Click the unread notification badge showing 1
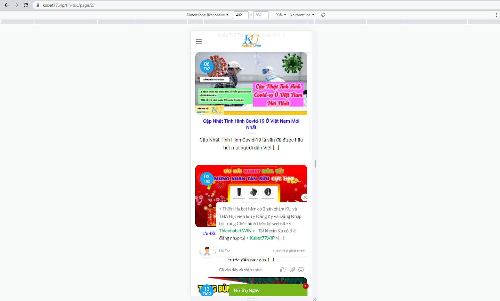 coord(306,286)
